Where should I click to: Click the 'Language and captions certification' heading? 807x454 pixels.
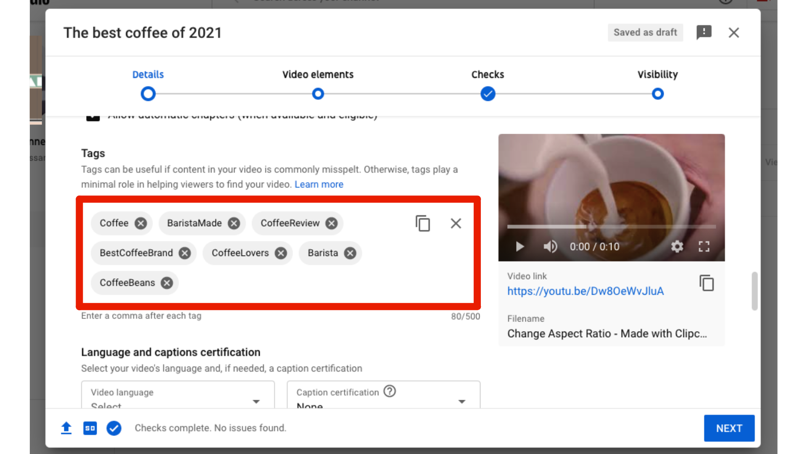click(x=171, y=352)
